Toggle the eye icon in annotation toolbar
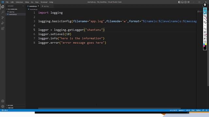This screenshot has width=209, height=117. click(x=205, y=9)
